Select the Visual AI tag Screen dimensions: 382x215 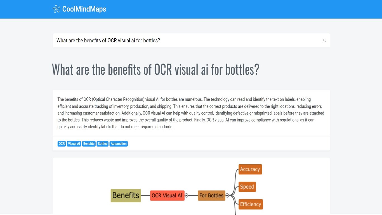click(74, 144)
